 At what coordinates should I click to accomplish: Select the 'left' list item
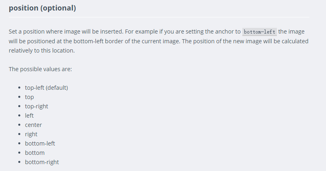pos(29,116)
